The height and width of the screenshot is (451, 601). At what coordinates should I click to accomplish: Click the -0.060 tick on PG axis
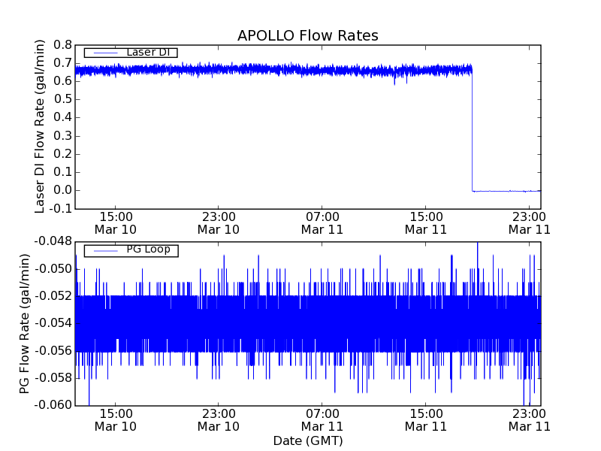tap(53, 405)
